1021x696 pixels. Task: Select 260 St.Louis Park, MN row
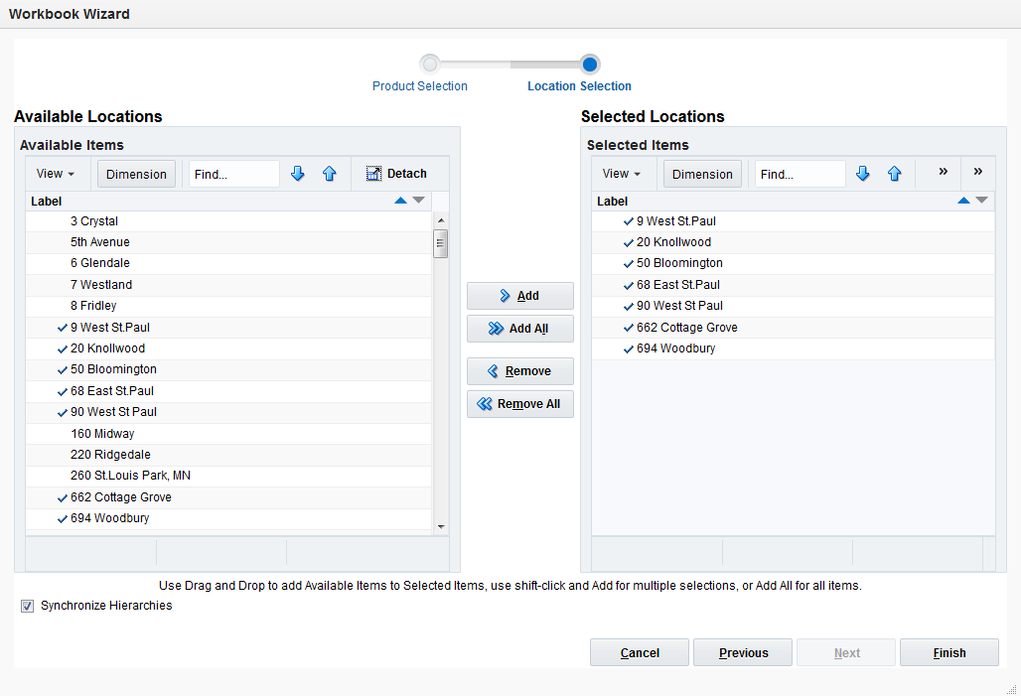click(x=228, y=476)
